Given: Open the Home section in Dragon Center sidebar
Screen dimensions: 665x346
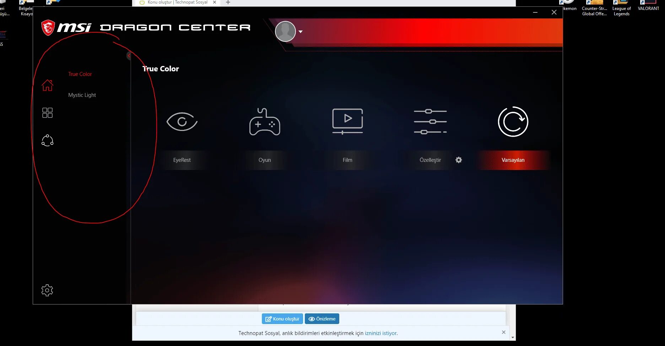Looking at the screenshot, I should (x=47, y=85).
